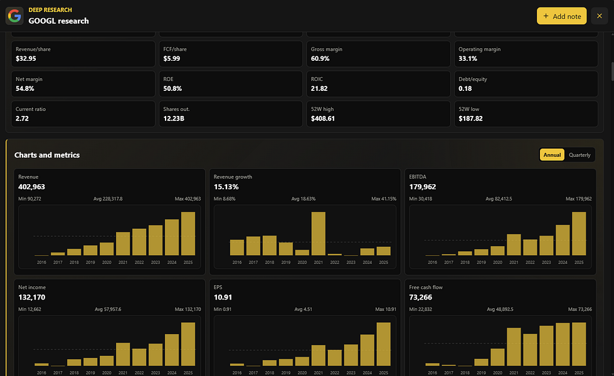
Task: Click the GOOGL research title
Action: (x=58, y=21)
